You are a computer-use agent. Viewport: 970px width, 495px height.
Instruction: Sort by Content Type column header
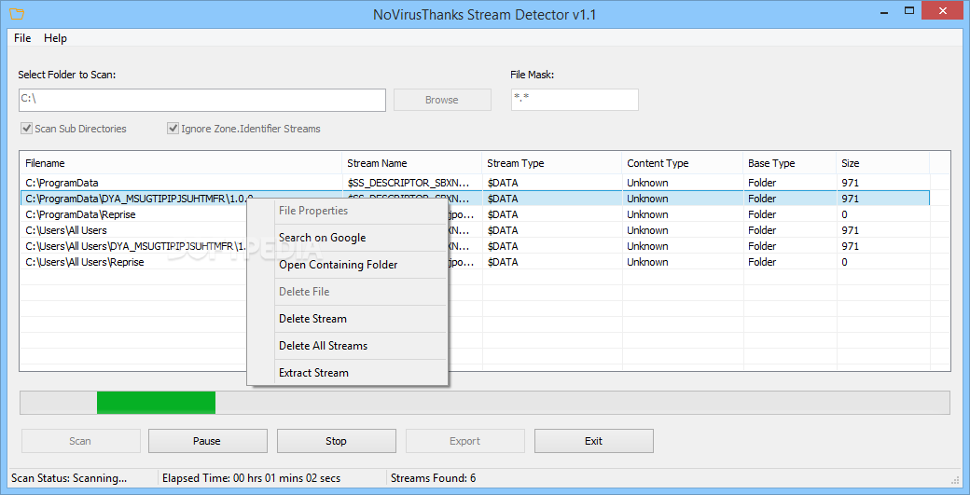tap(683, 163)
